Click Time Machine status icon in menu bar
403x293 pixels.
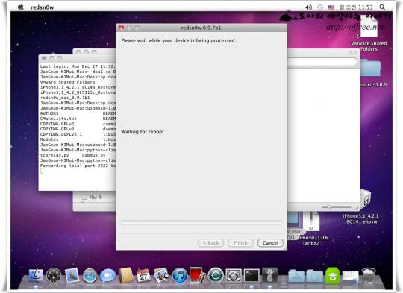tap(320, 7)
